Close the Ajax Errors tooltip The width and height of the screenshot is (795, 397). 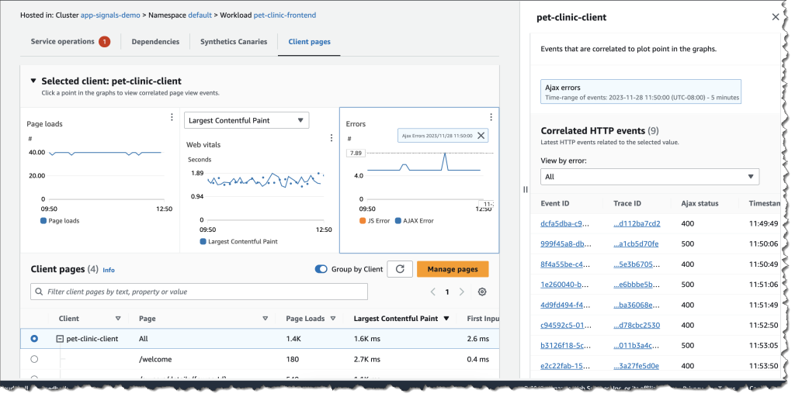pos(481,136)
